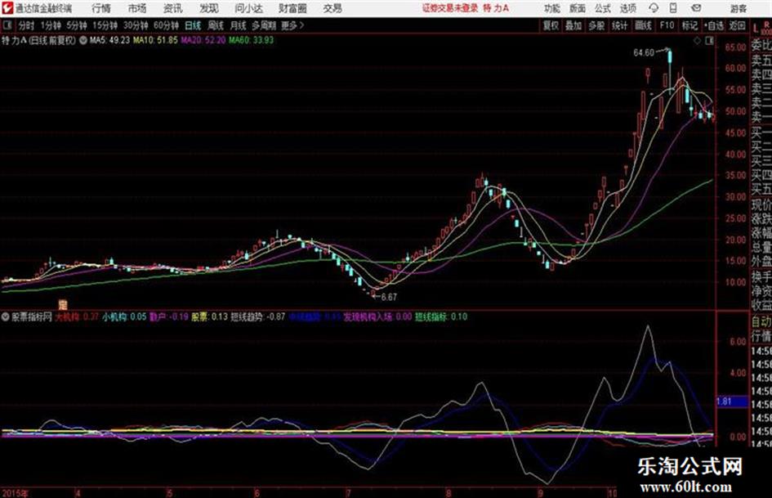
Task: Click the 小机构 0.05 indicator label
Action: (124, 317)
